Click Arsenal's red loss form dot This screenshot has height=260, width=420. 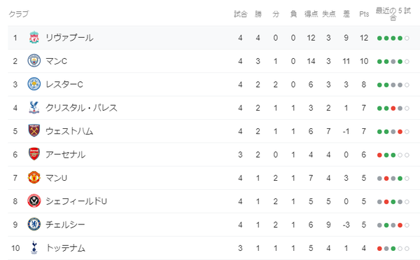coord(379,155)
